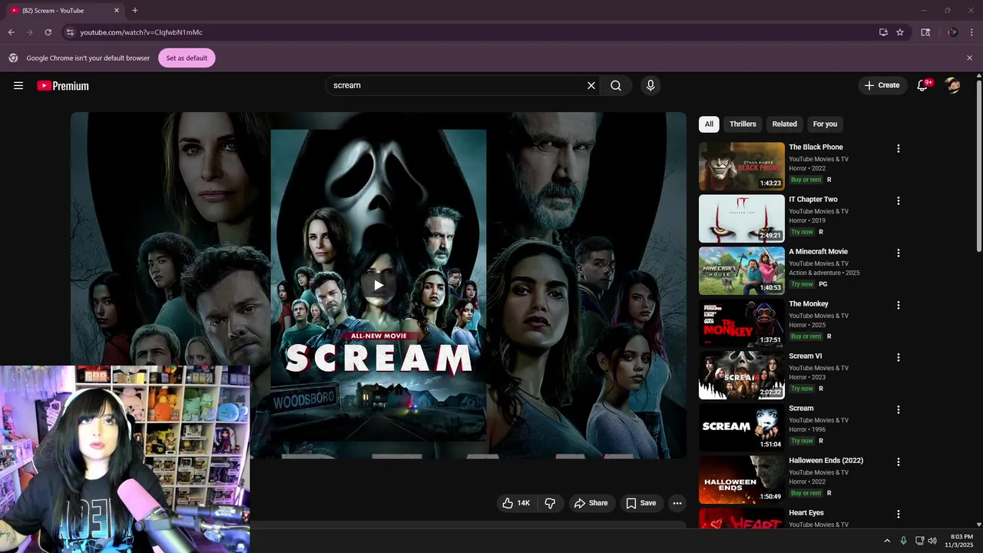Viewport: 983px width, 553px height.
Task: Open options menu for A Minecraft Movie
Action: click(899, 253)
